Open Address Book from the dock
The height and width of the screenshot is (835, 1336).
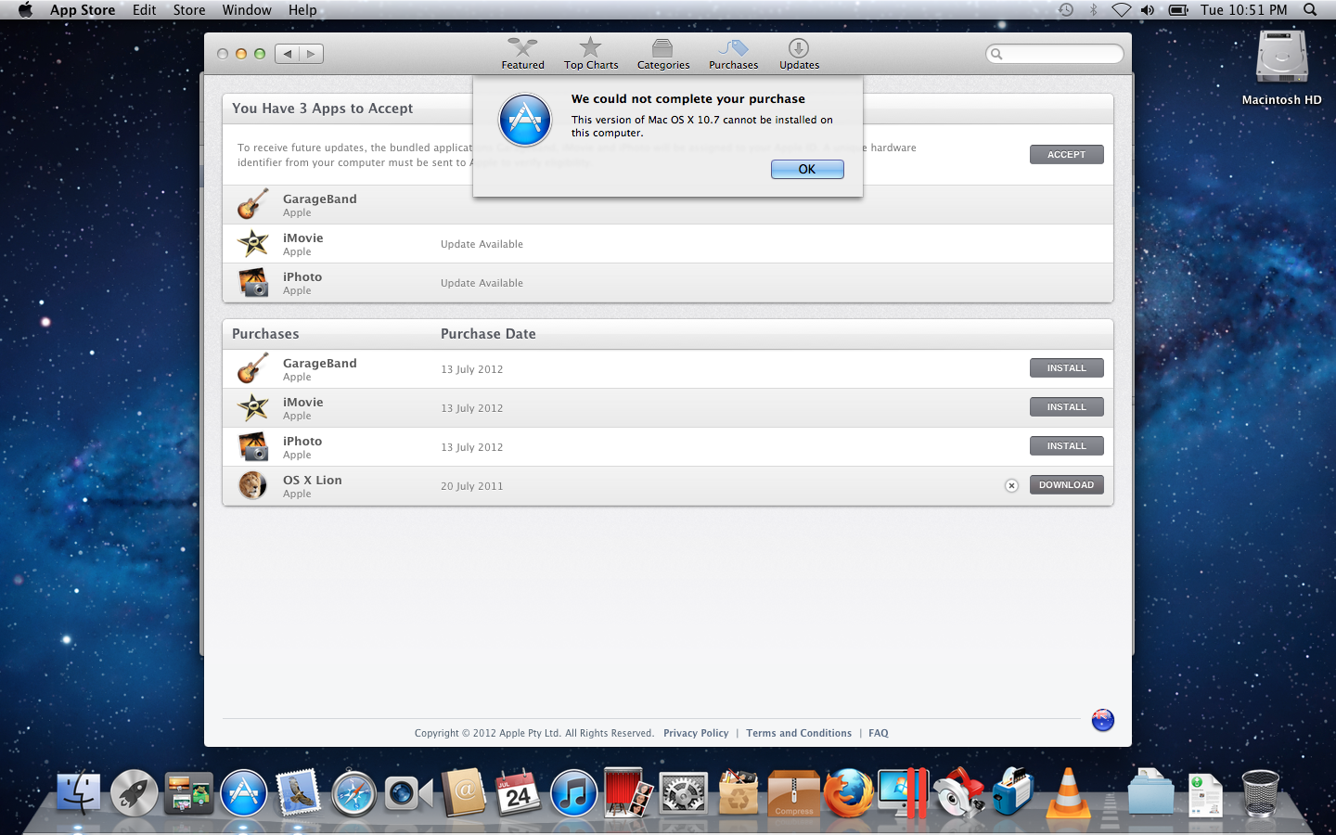[464, 794]
